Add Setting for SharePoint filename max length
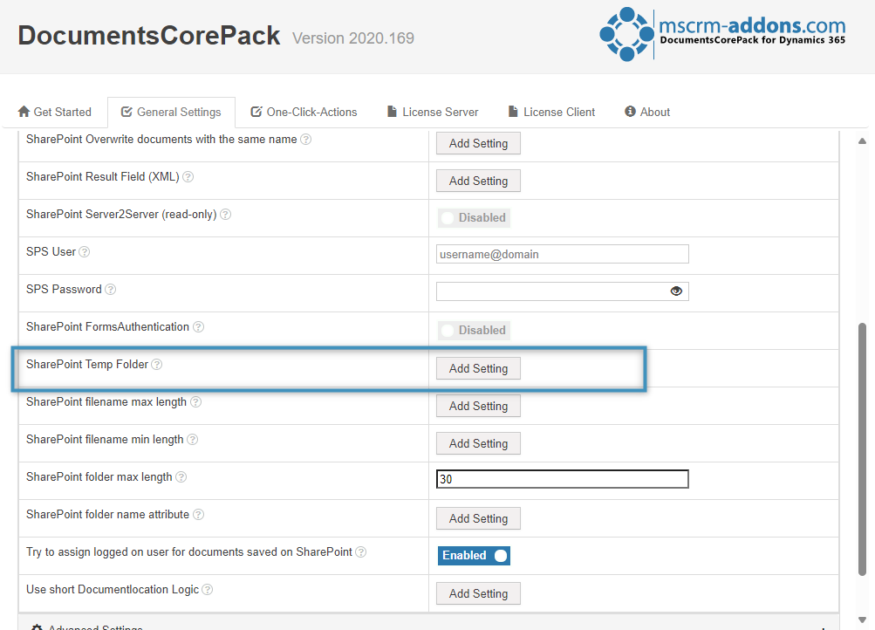This screenshot has width=875, height=630. [x=478, y=406]
